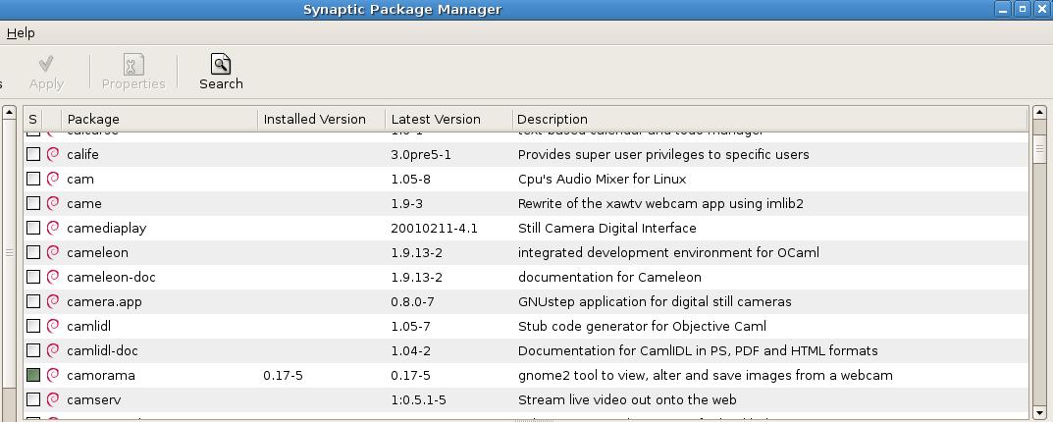Toggle the installed camorama status checkbox
1053x422 pixels.
tap(33, 375)
